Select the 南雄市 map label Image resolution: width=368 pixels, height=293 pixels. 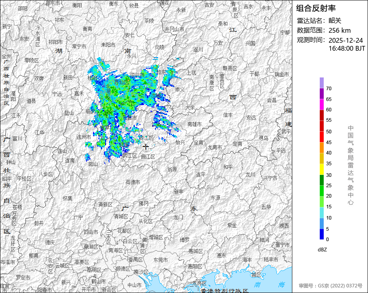pyautogui.click(x=195, y=124)
